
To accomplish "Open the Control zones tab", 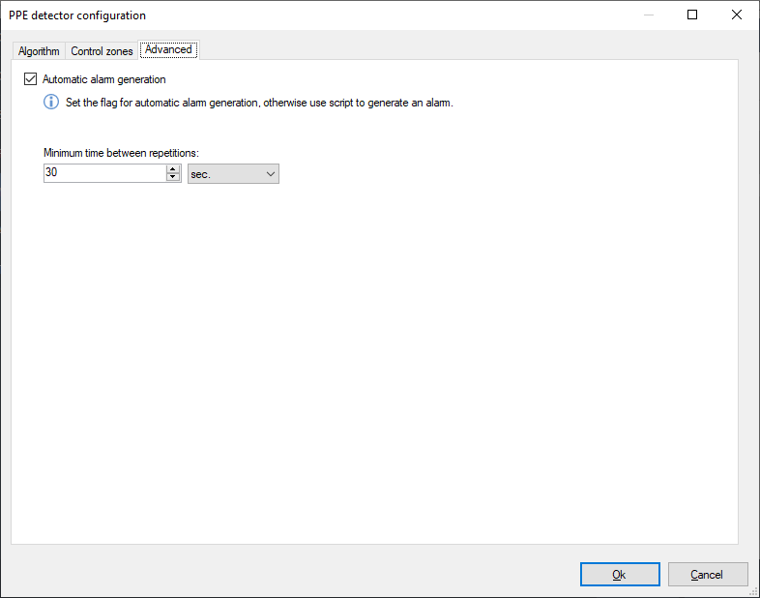I will pos(102,51).
